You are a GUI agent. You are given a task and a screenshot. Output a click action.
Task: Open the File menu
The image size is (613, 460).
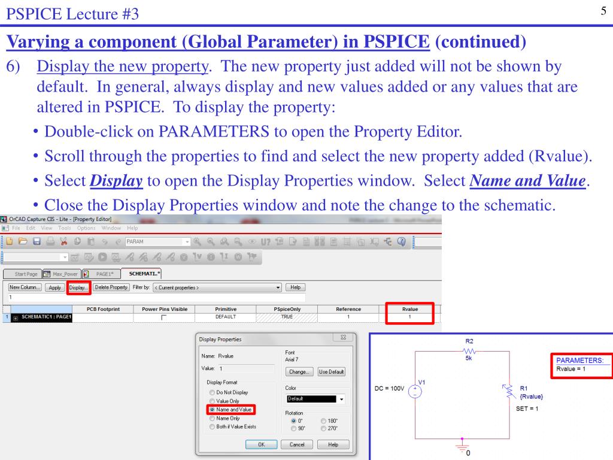pos(16,228)
